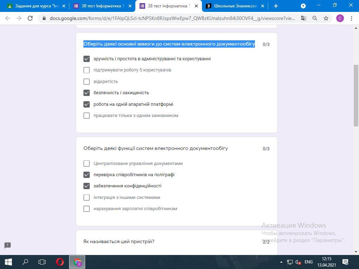Toggle зручність і простота checkbox
The height and width of the screenshot is (269, 359).
coord(87,59)
